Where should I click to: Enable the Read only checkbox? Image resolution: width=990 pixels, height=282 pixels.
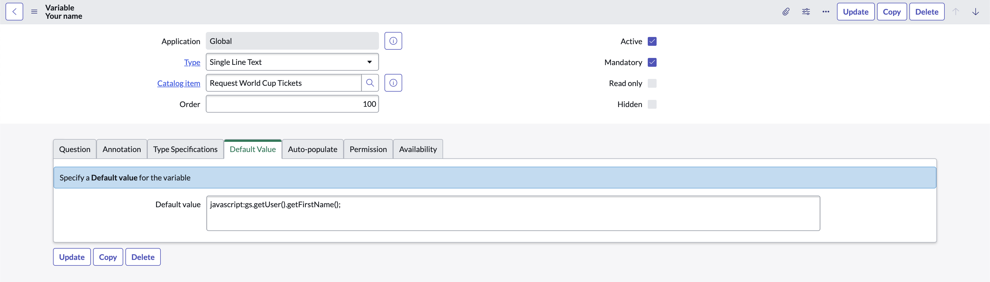[652, 83]
